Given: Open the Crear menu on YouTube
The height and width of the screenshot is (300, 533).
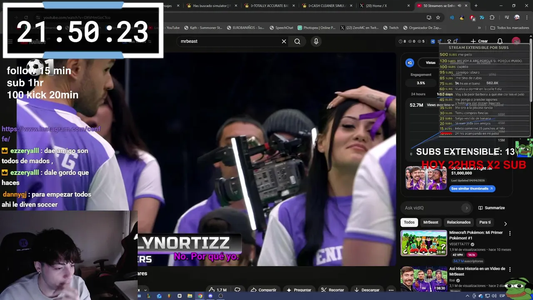Looking at the screenshot, I should (x=479, y=41).
